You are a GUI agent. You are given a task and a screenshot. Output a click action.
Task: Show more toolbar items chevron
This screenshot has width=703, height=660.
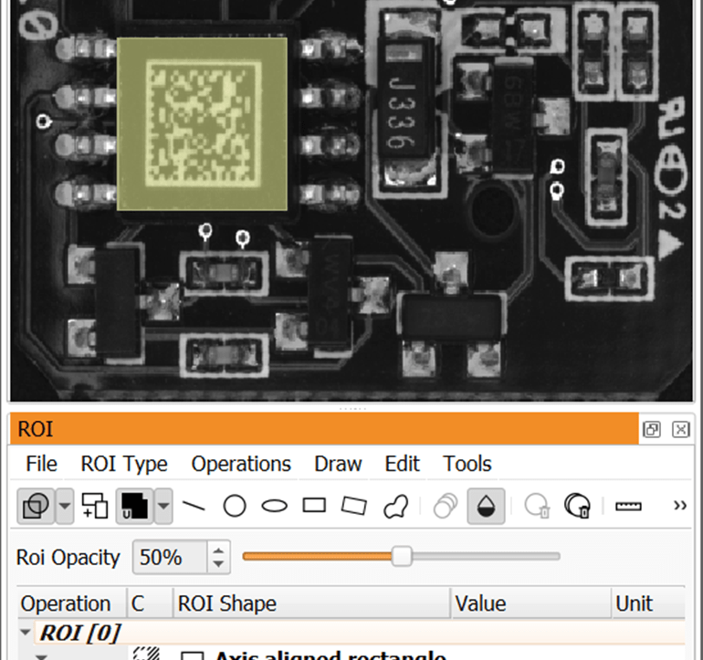680,506
